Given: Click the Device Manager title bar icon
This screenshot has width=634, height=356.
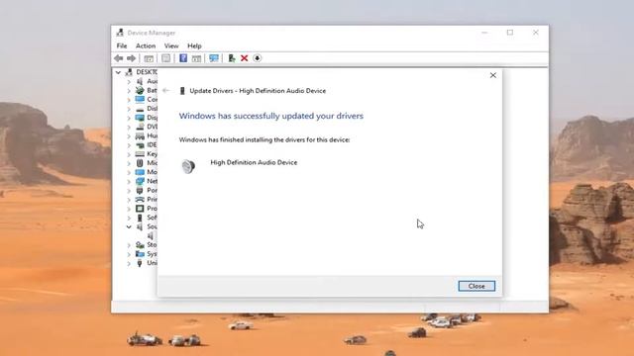Looking at the screenshot, I should pos(120,33).
